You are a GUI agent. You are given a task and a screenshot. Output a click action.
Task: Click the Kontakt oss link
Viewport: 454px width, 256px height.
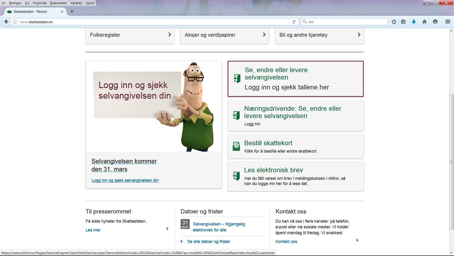[286, 241]
